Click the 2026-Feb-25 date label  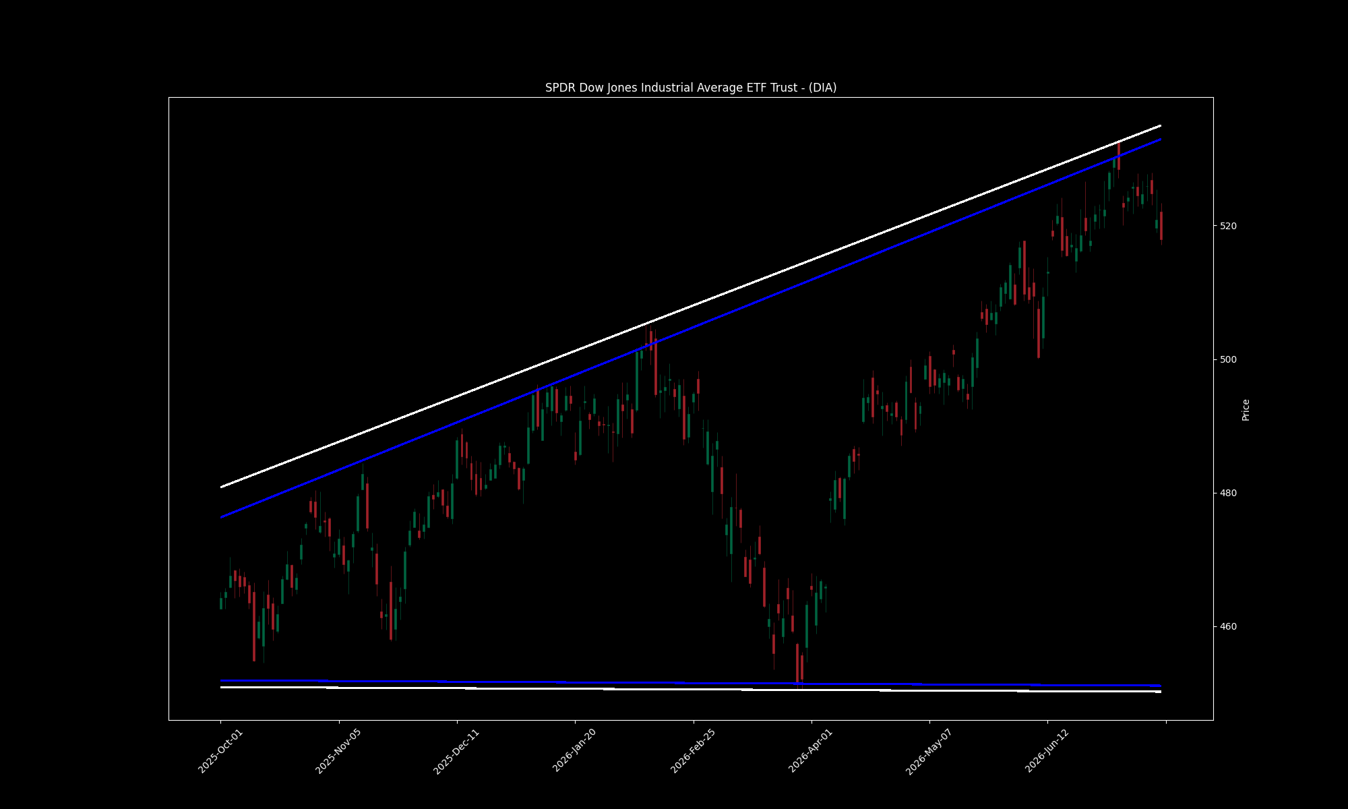693,751
